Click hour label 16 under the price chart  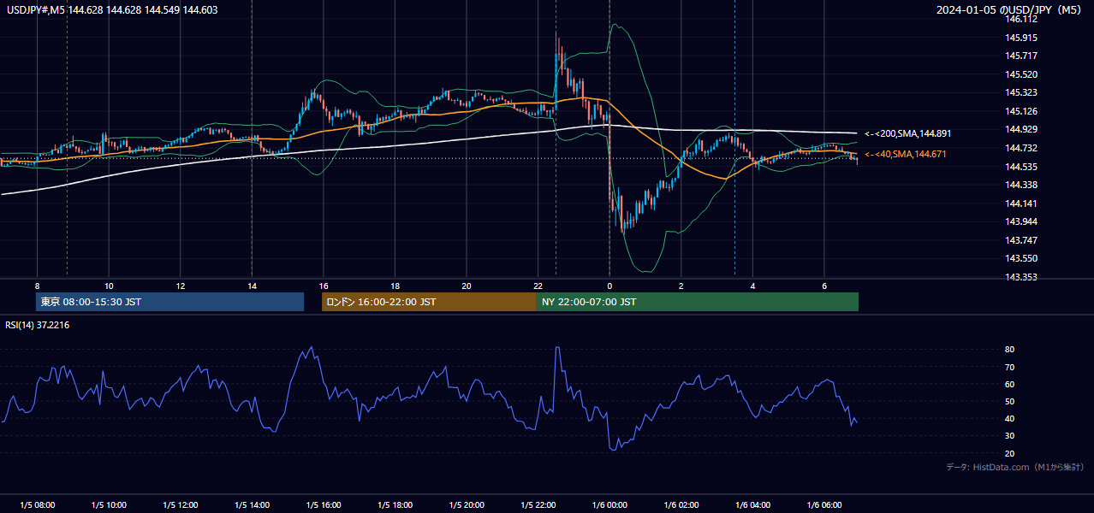click(x=324, y=286)
